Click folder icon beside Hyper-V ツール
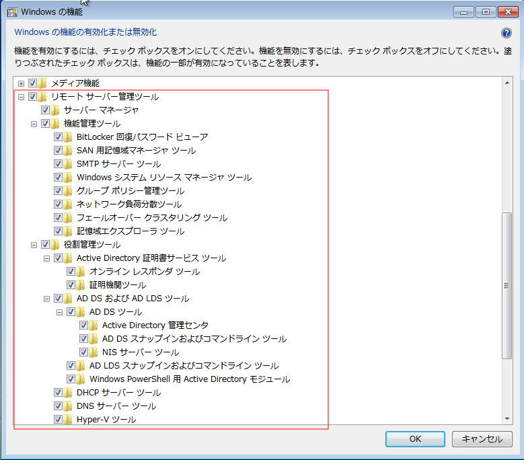The height and width of the screenshot is (460, 524). coord(68,419)
